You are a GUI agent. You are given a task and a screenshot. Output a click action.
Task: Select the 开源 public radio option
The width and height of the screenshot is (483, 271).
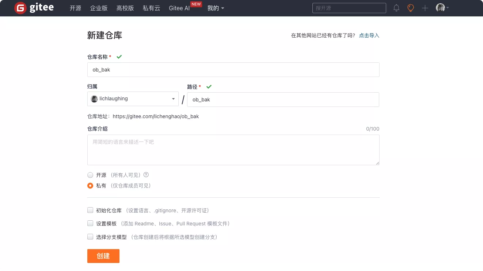pos(90,175)
